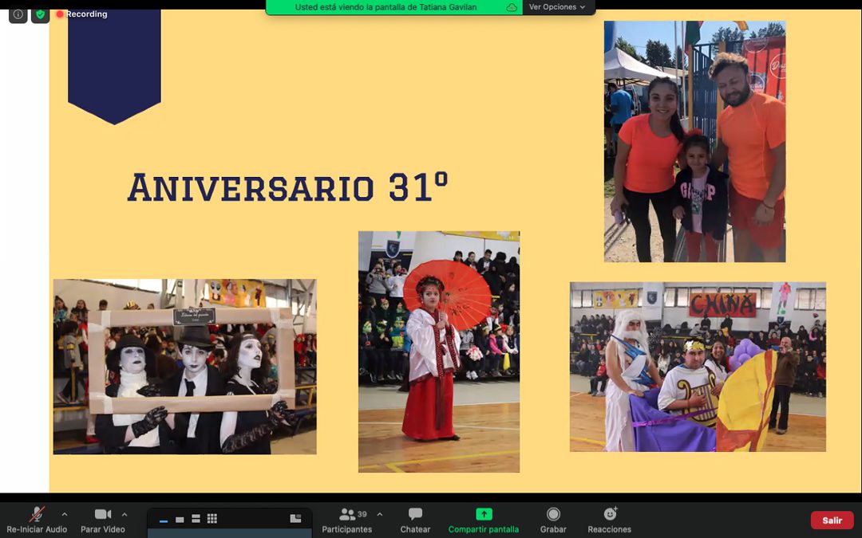862x538 pixels.
Task: Click the girl with red umbrella photo
Action: [x=439, y=351]
